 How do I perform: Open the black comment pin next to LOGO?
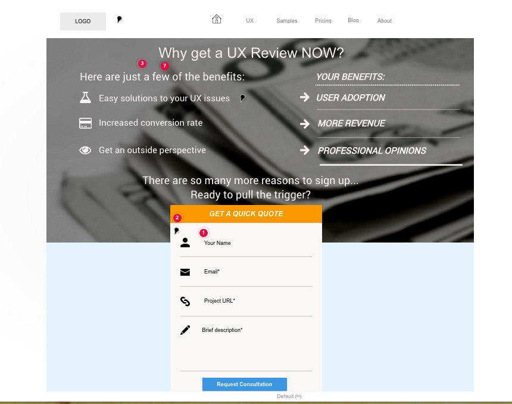point(119,20)
